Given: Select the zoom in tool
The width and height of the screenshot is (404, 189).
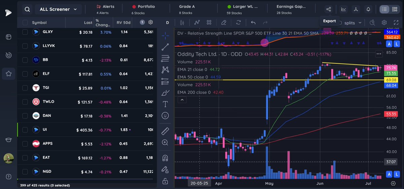Looking at the screenshot, I should coord(165,142).
